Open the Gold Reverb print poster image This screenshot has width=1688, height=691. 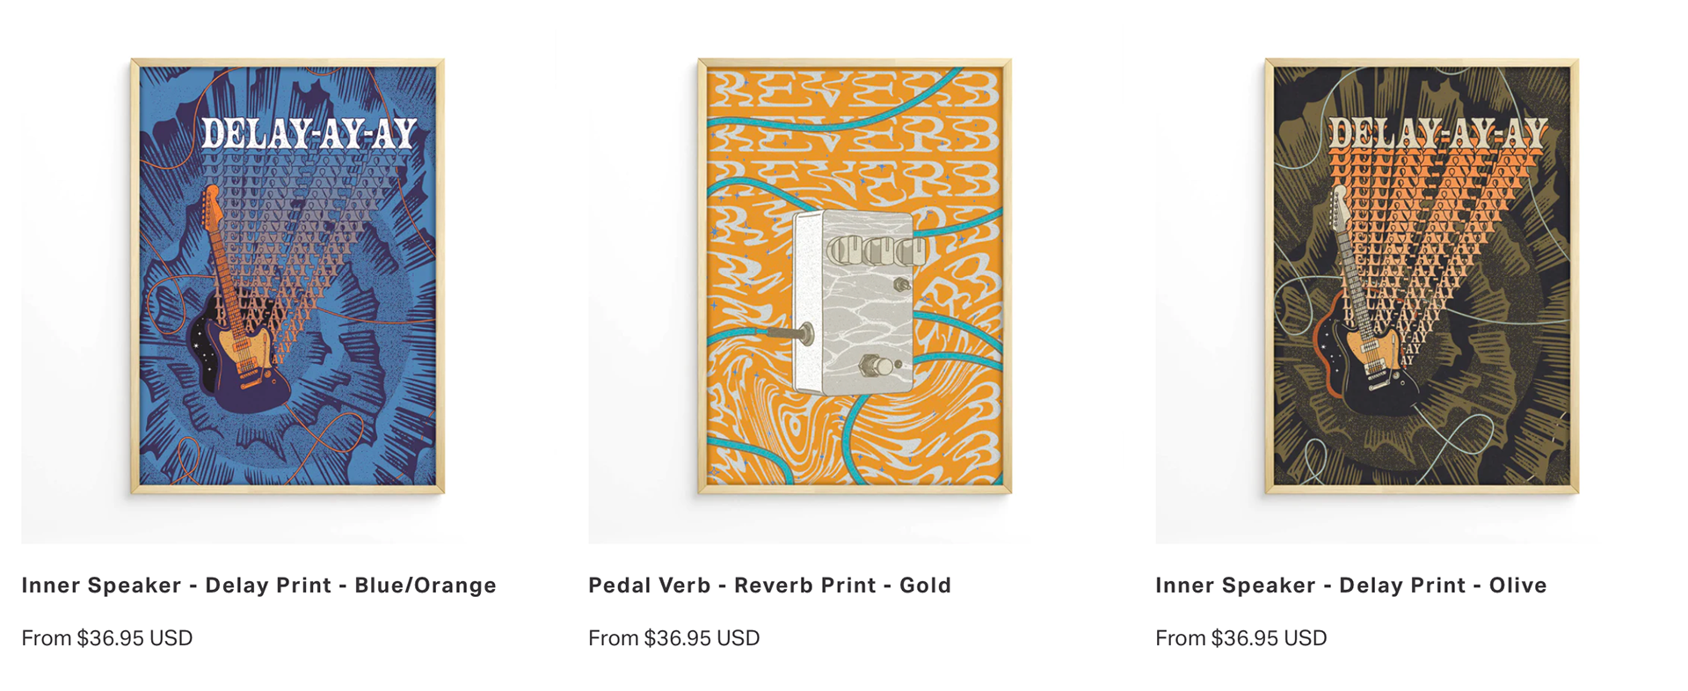[855, 276]
